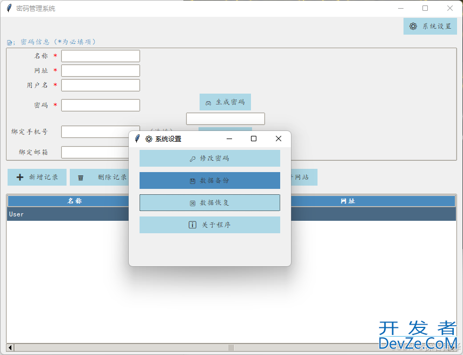Minimize the 系统设置 dialog

(x=229, y=139)
